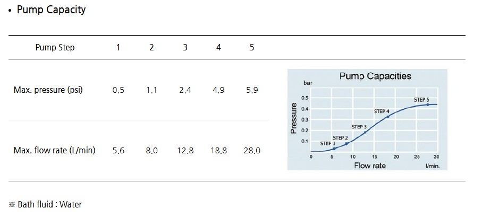Viewport: 482px width, 217px height.
Task: Click the Flow rate axis label
Action: 370,166
